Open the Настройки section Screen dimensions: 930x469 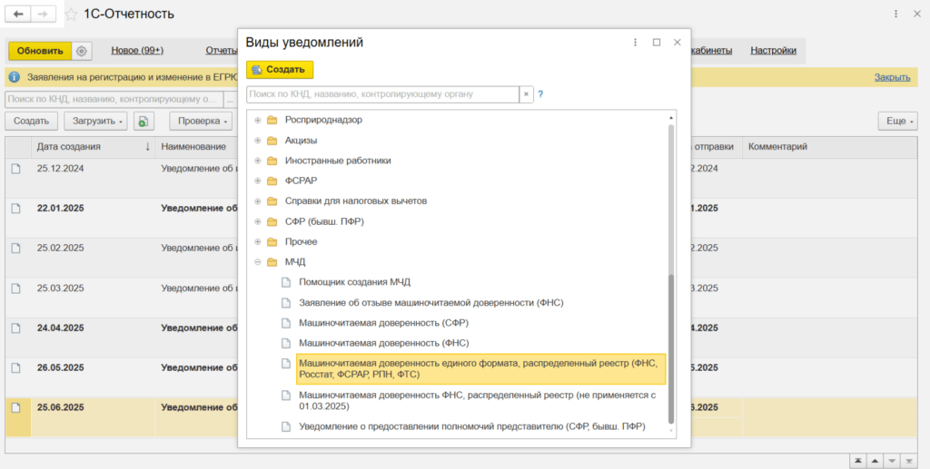tap(773, 51)
